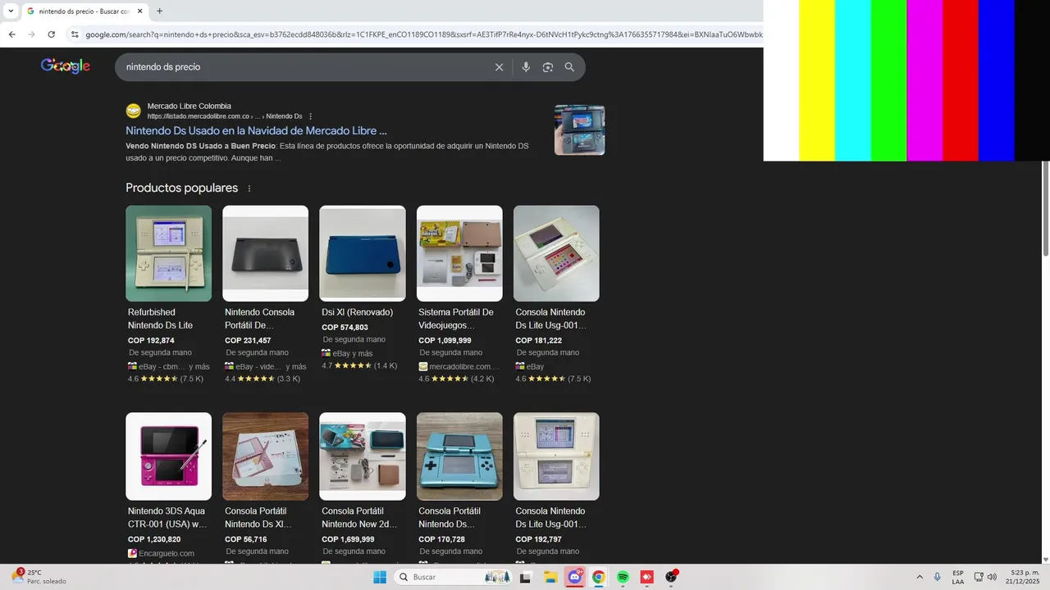Viewport: 1050px width, 590px height.
Task: Click the COP 56,716 price
Action: (x=245, y=539)
